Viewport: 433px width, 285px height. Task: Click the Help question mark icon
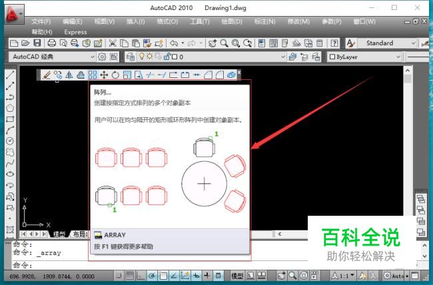click(x=334, y=43)
